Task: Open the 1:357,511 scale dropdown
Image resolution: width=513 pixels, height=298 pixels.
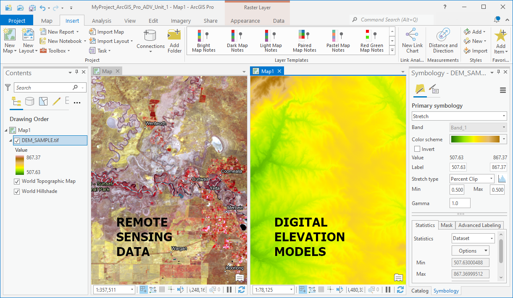Action: tap(114, 290)
